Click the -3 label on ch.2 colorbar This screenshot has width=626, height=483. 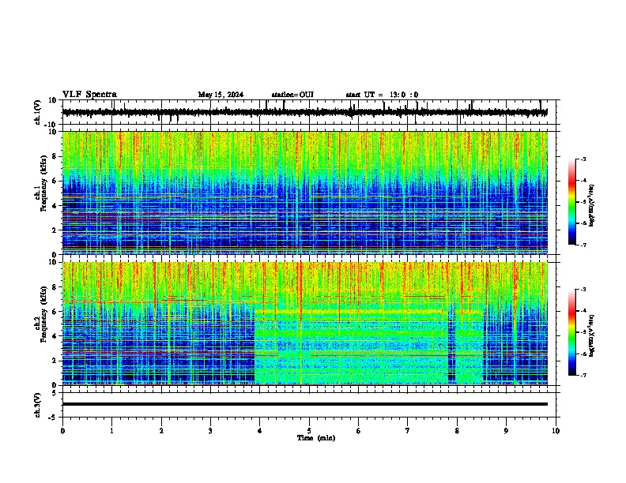pyautogui.click(x=583, y=290)
